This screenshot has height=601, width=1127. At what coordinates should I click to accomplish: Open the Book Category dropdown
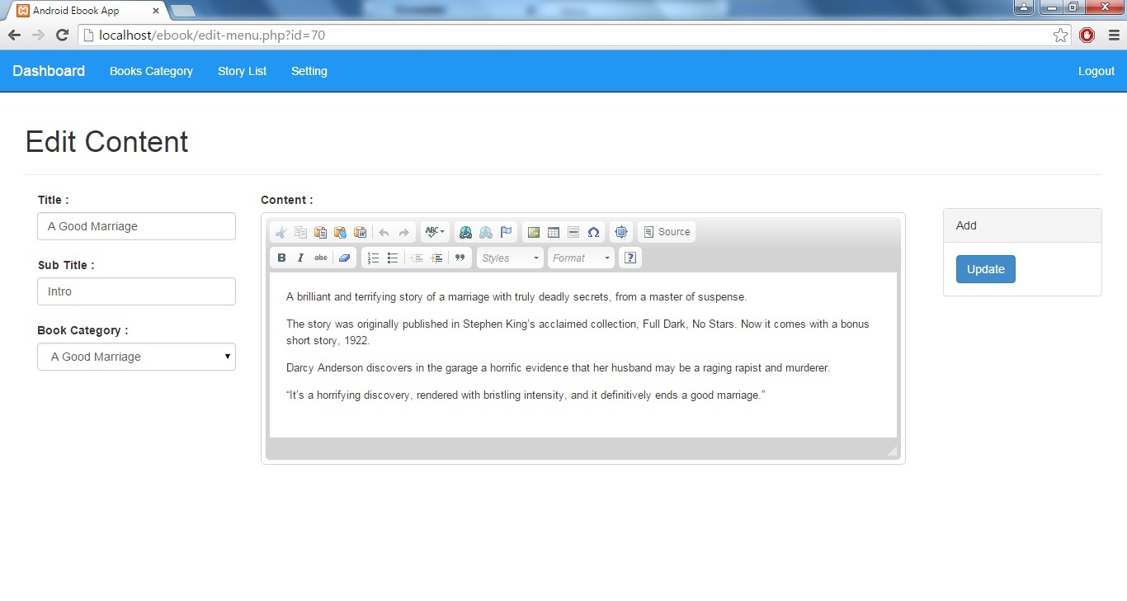(x=136, y=357)
